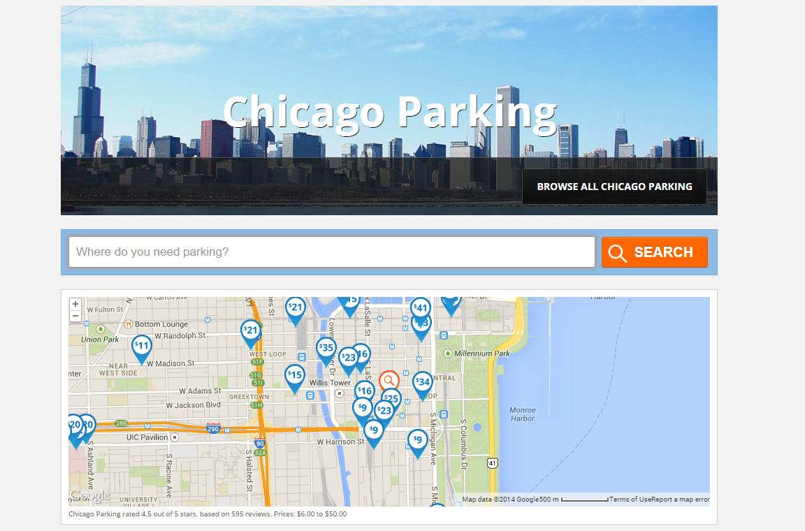This screenshot has width=805, height=531.
Task: Select the $15 marker near Greektown
Action: [x=295, y=379]
